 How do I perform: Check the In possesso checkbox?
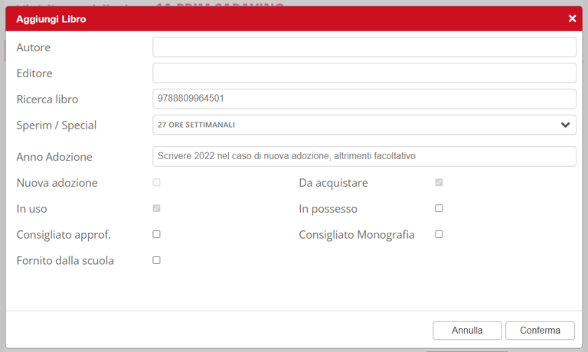[439, 208]
